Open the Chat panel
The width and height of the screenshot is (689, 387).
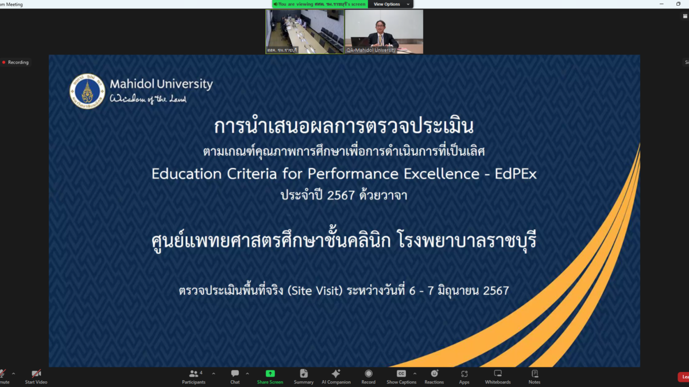point(235,376)
